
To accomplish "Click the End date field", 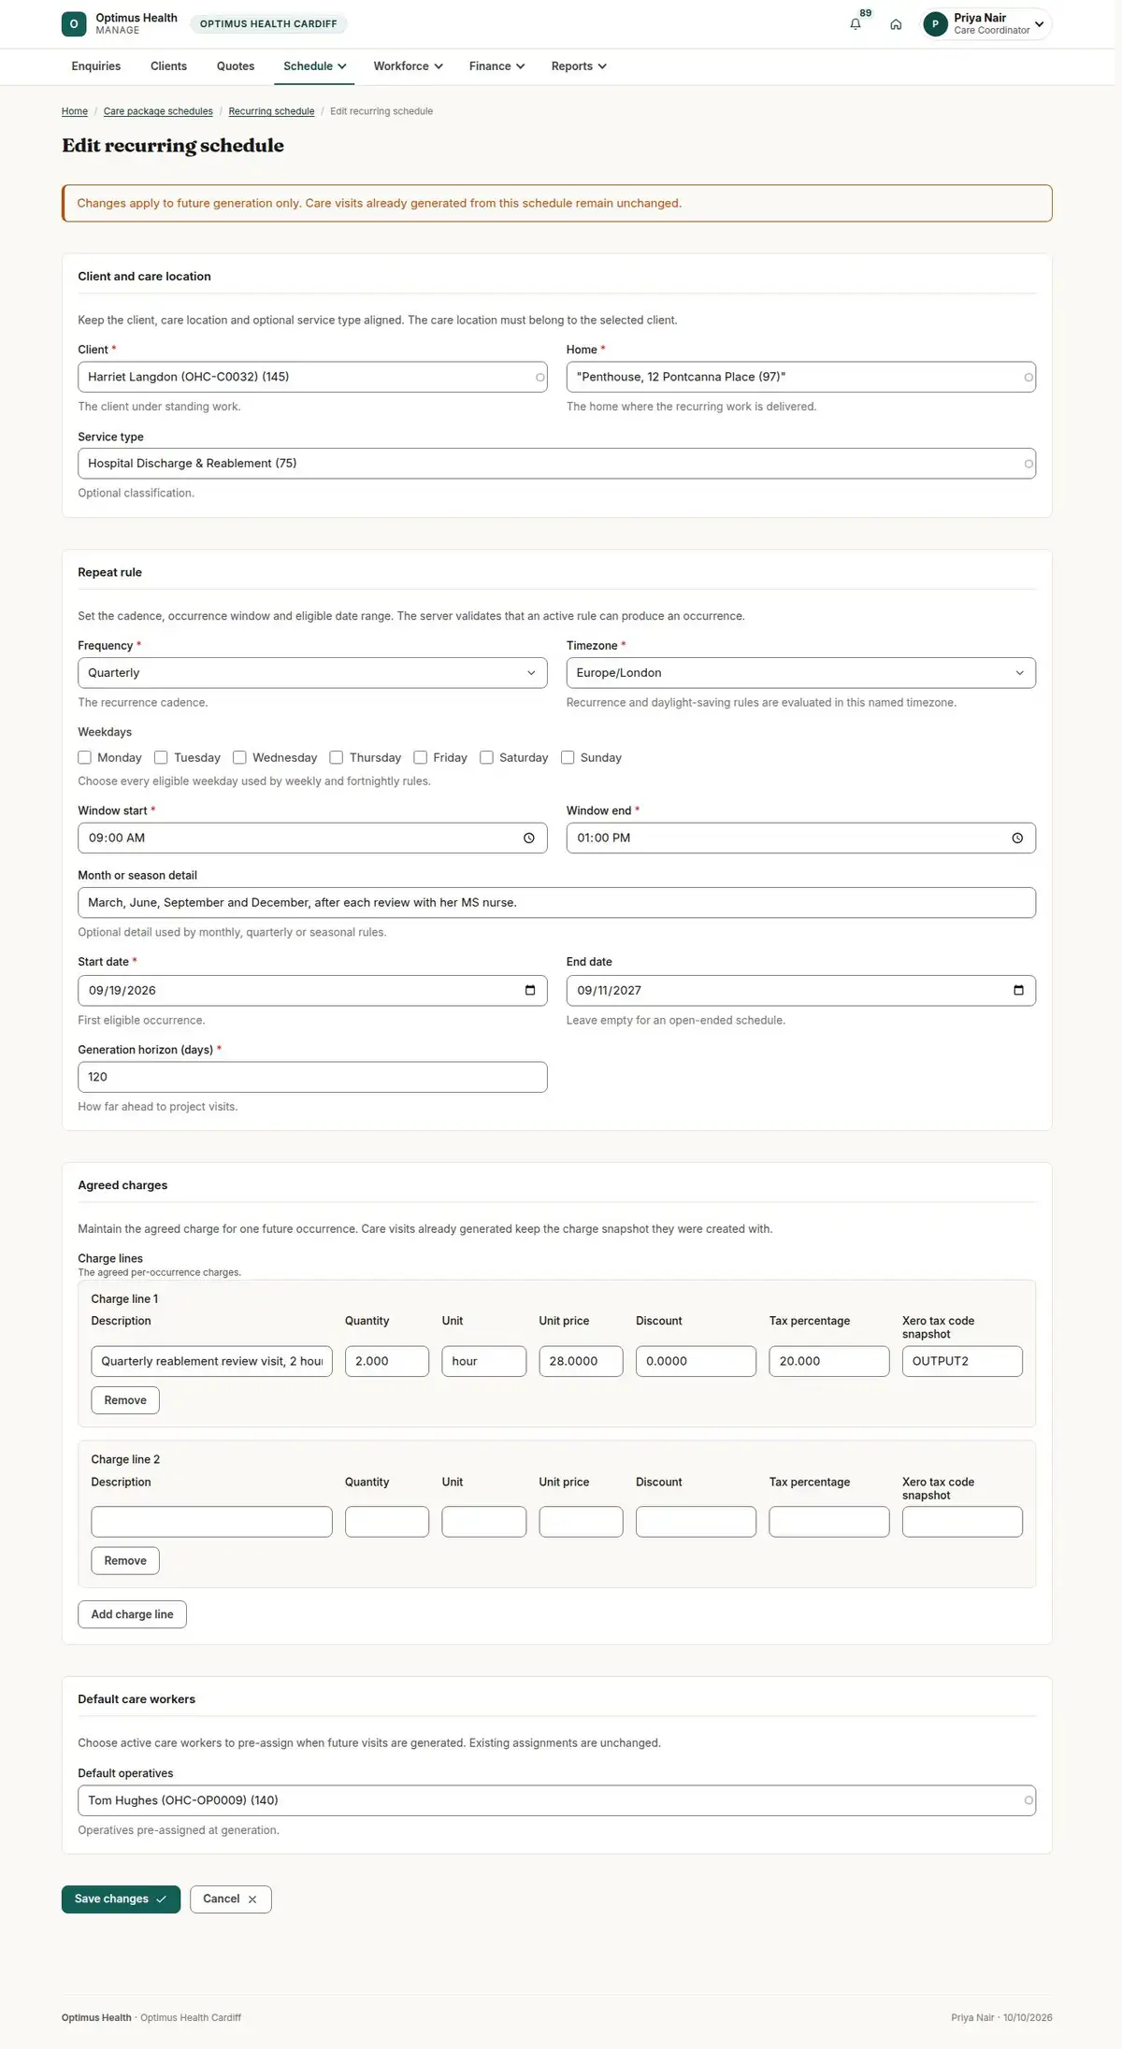I will [x=801, y=991].
